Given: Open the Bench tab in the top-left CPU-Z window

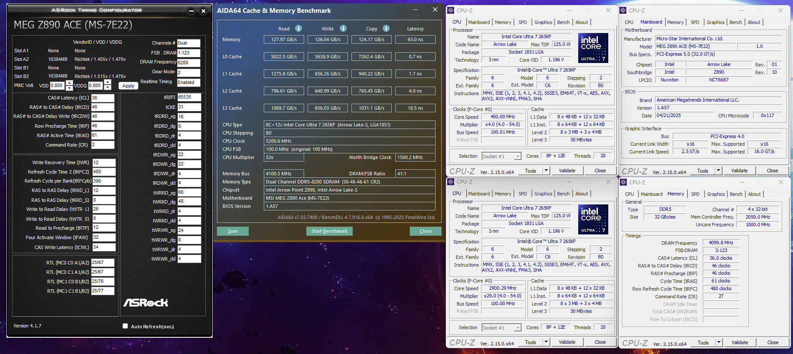Looking at the screenshot, I should tap(563, 22).
